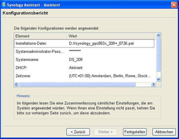Click the horizontal scrollbar right arrow
The image size is (179, 139).
154,84
